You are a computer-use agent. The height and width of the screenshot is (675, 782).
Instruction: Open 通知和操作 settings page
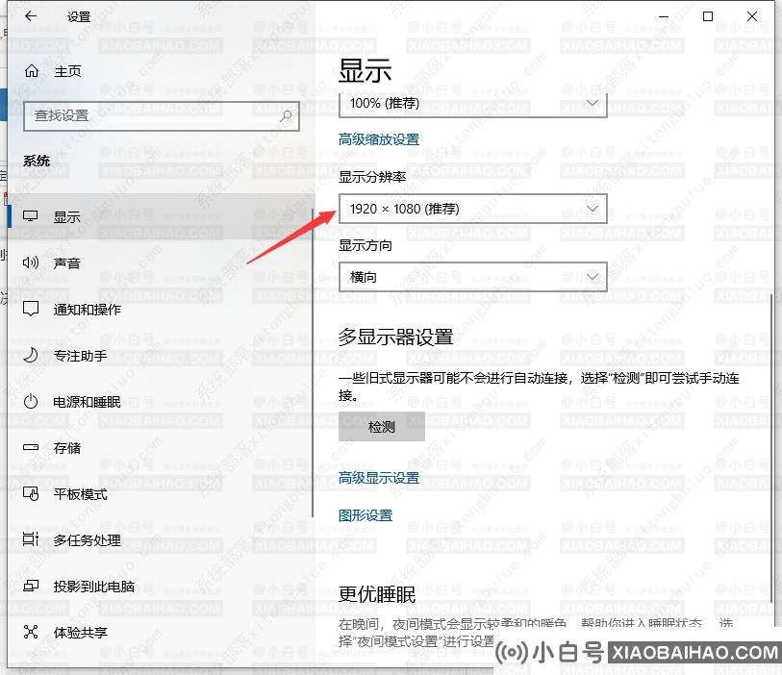pyautogui.click(x=160, y=309)
